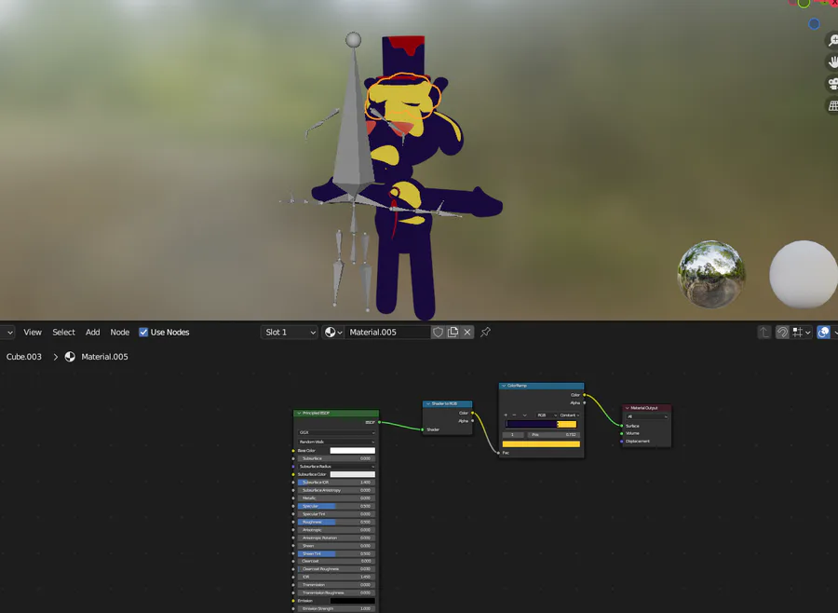Click Cube.003 in the breadcrumb

pyautogui.click(x=24, y=357)
